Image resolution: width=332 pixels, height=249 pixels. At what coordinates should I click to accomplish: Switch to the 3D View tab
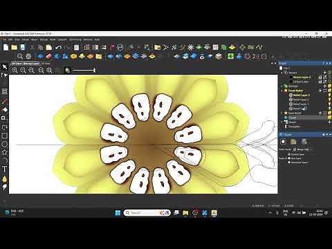point(46,64)
